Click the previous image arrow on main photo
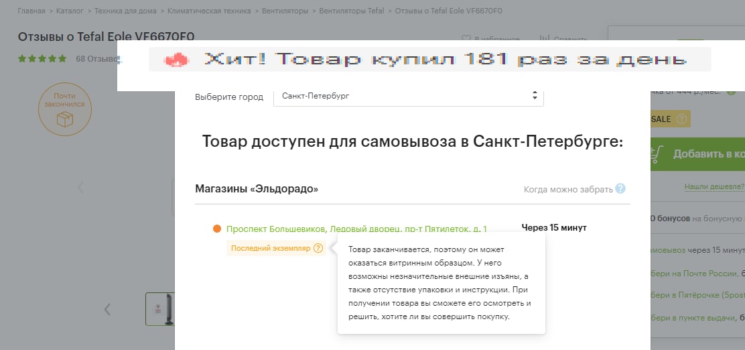Image resolution: width=745 pixels, height=350 pixels. 80,187
